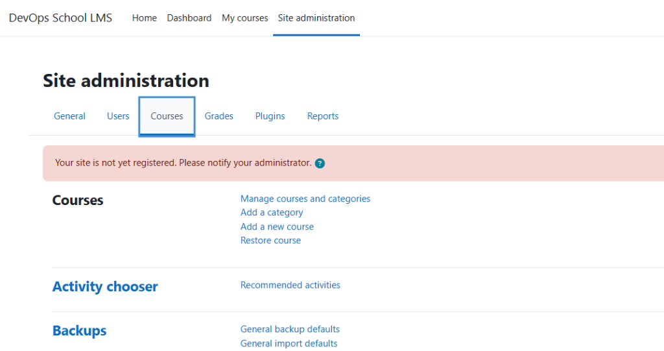Open Dashboard from top navigation
The height and width of the screenshot is (351, 664).
pyautogui.click(x=189, y=18)
